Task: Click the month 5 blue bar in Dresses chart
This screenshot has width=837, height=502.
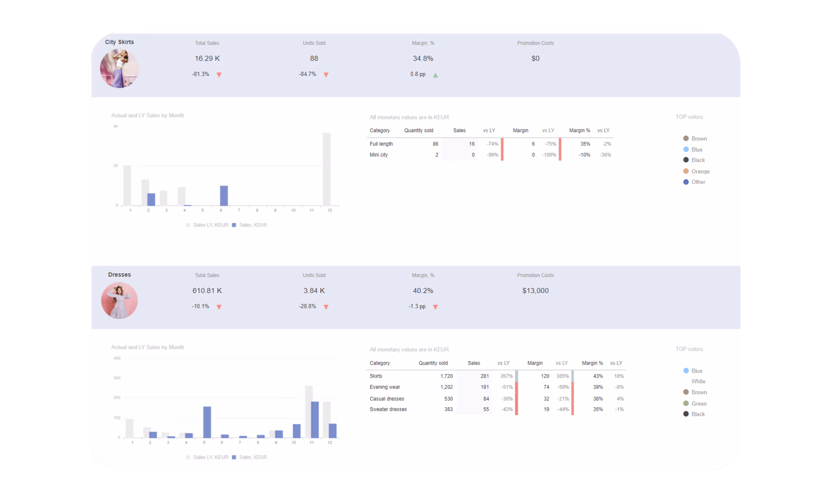Action: 207,422
